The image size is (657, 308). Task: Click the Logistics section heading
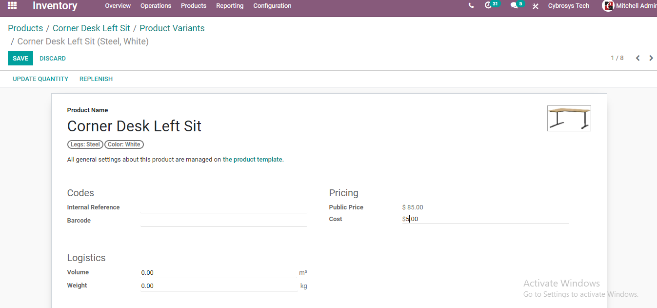(x=86, y=258)
